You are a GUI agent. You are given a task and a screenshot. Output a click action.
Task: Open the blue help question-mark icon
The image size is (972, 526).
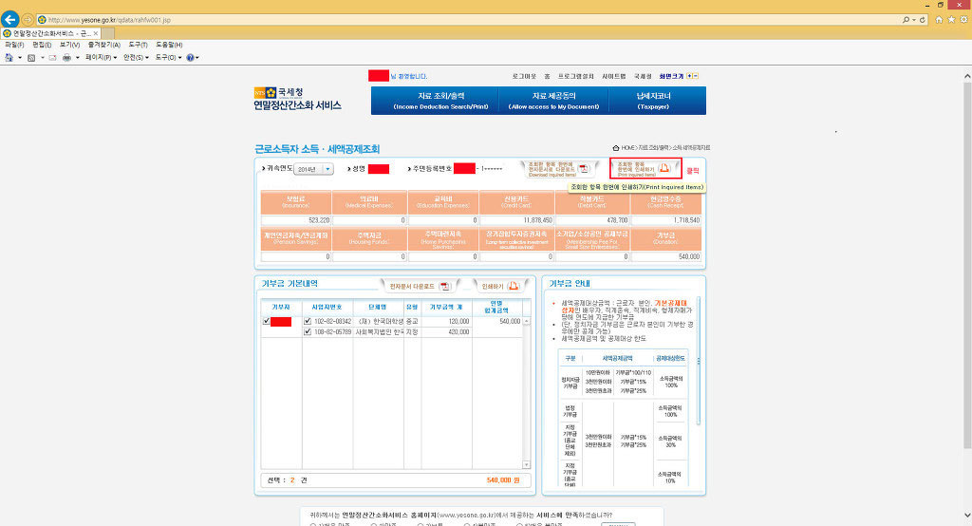190,58
